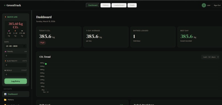
Task: Click the green data point on CO₂ Trend chart
Action: (x=46, y=64)
